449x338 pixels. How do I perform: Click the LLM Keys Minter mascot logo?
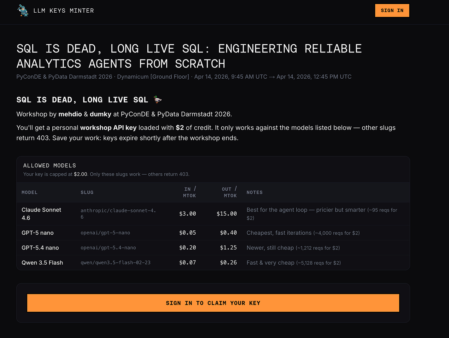click(x=23, y=10)
